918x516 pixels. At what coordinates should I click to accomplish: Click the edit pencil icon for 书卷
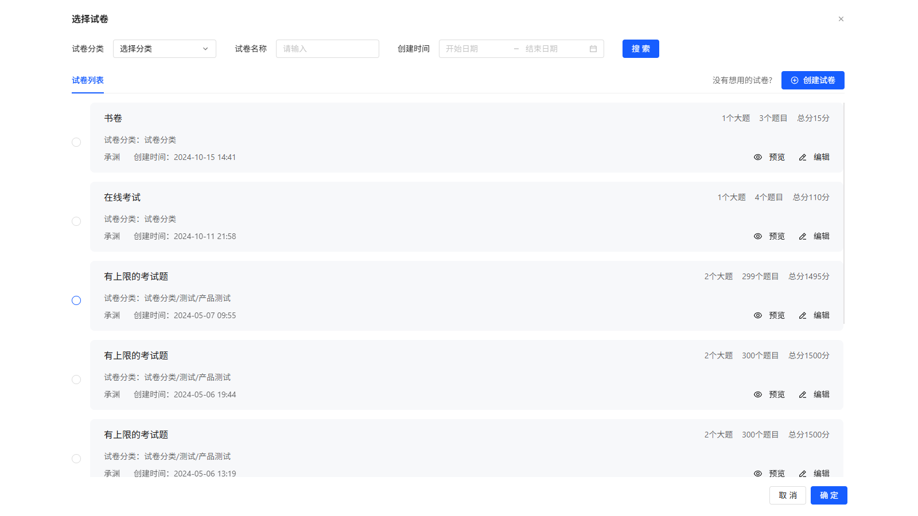click(802, 157)
